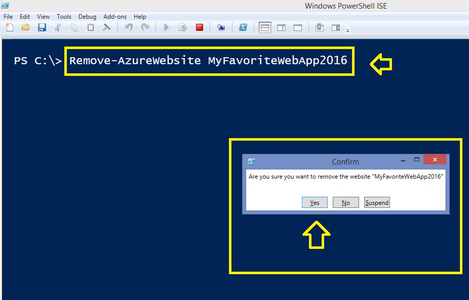Expand the toolbar overflow arrow
Screen dimensions: 469x300
(x=347, y=30)
